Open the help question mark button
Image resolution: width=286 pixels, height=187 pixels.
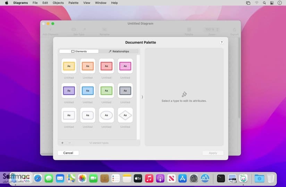tap(221, 42)
